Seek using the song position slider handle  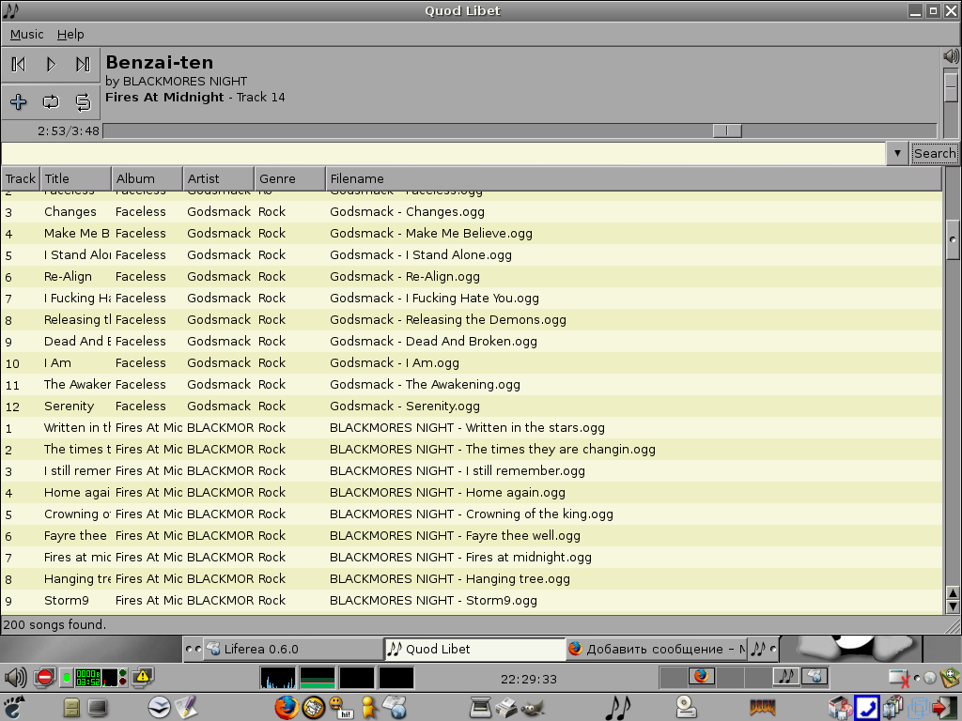[x=728, y=130]
